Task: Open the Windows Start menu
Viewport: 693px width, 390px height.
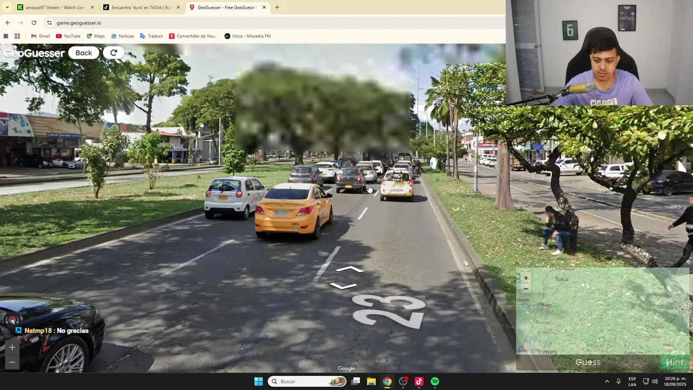Action: tap(258, 381)
